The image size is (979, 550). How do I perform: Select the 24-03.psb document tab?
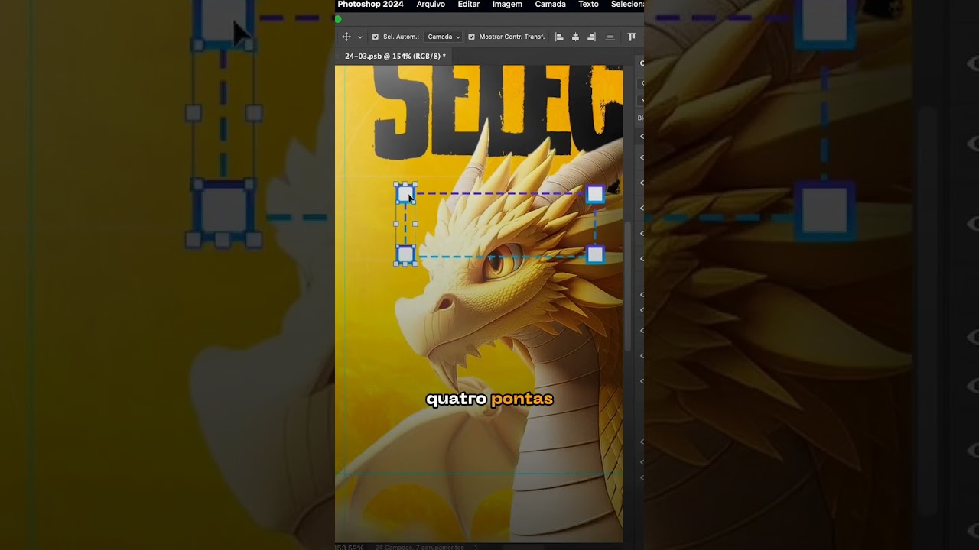tap(395, 56)
